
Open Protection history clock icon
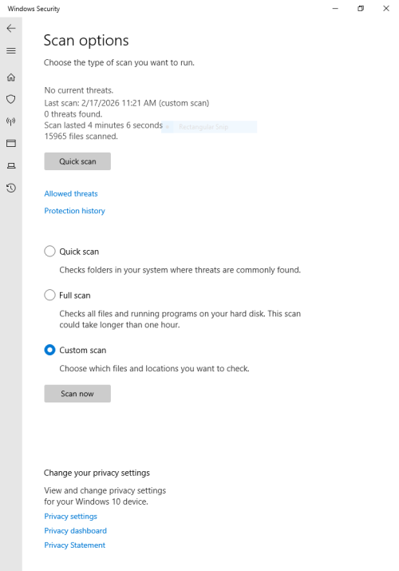[x=11, y=188]
